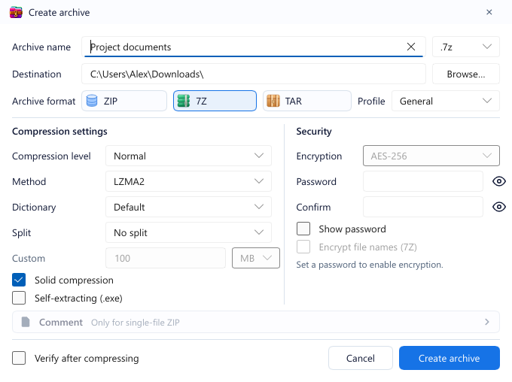
Task: Open the MB unit dropdown
Action: (256, 258)
